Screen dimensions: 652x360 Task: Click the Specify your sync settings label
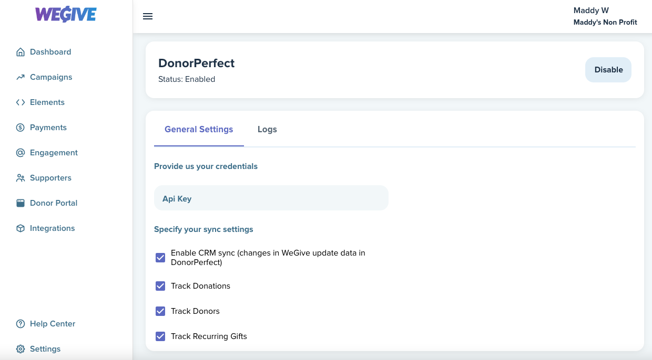click(203, 229)
